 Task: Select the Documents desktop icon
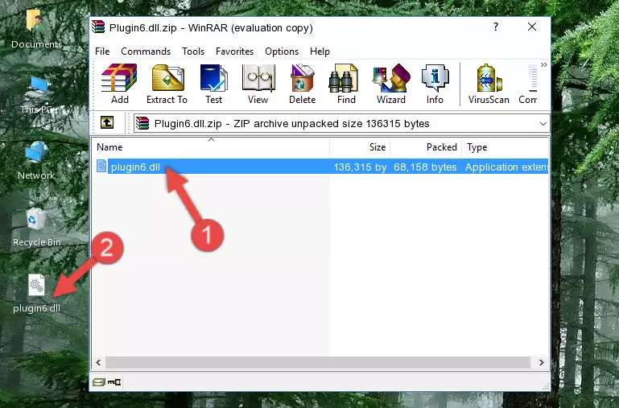36,29
